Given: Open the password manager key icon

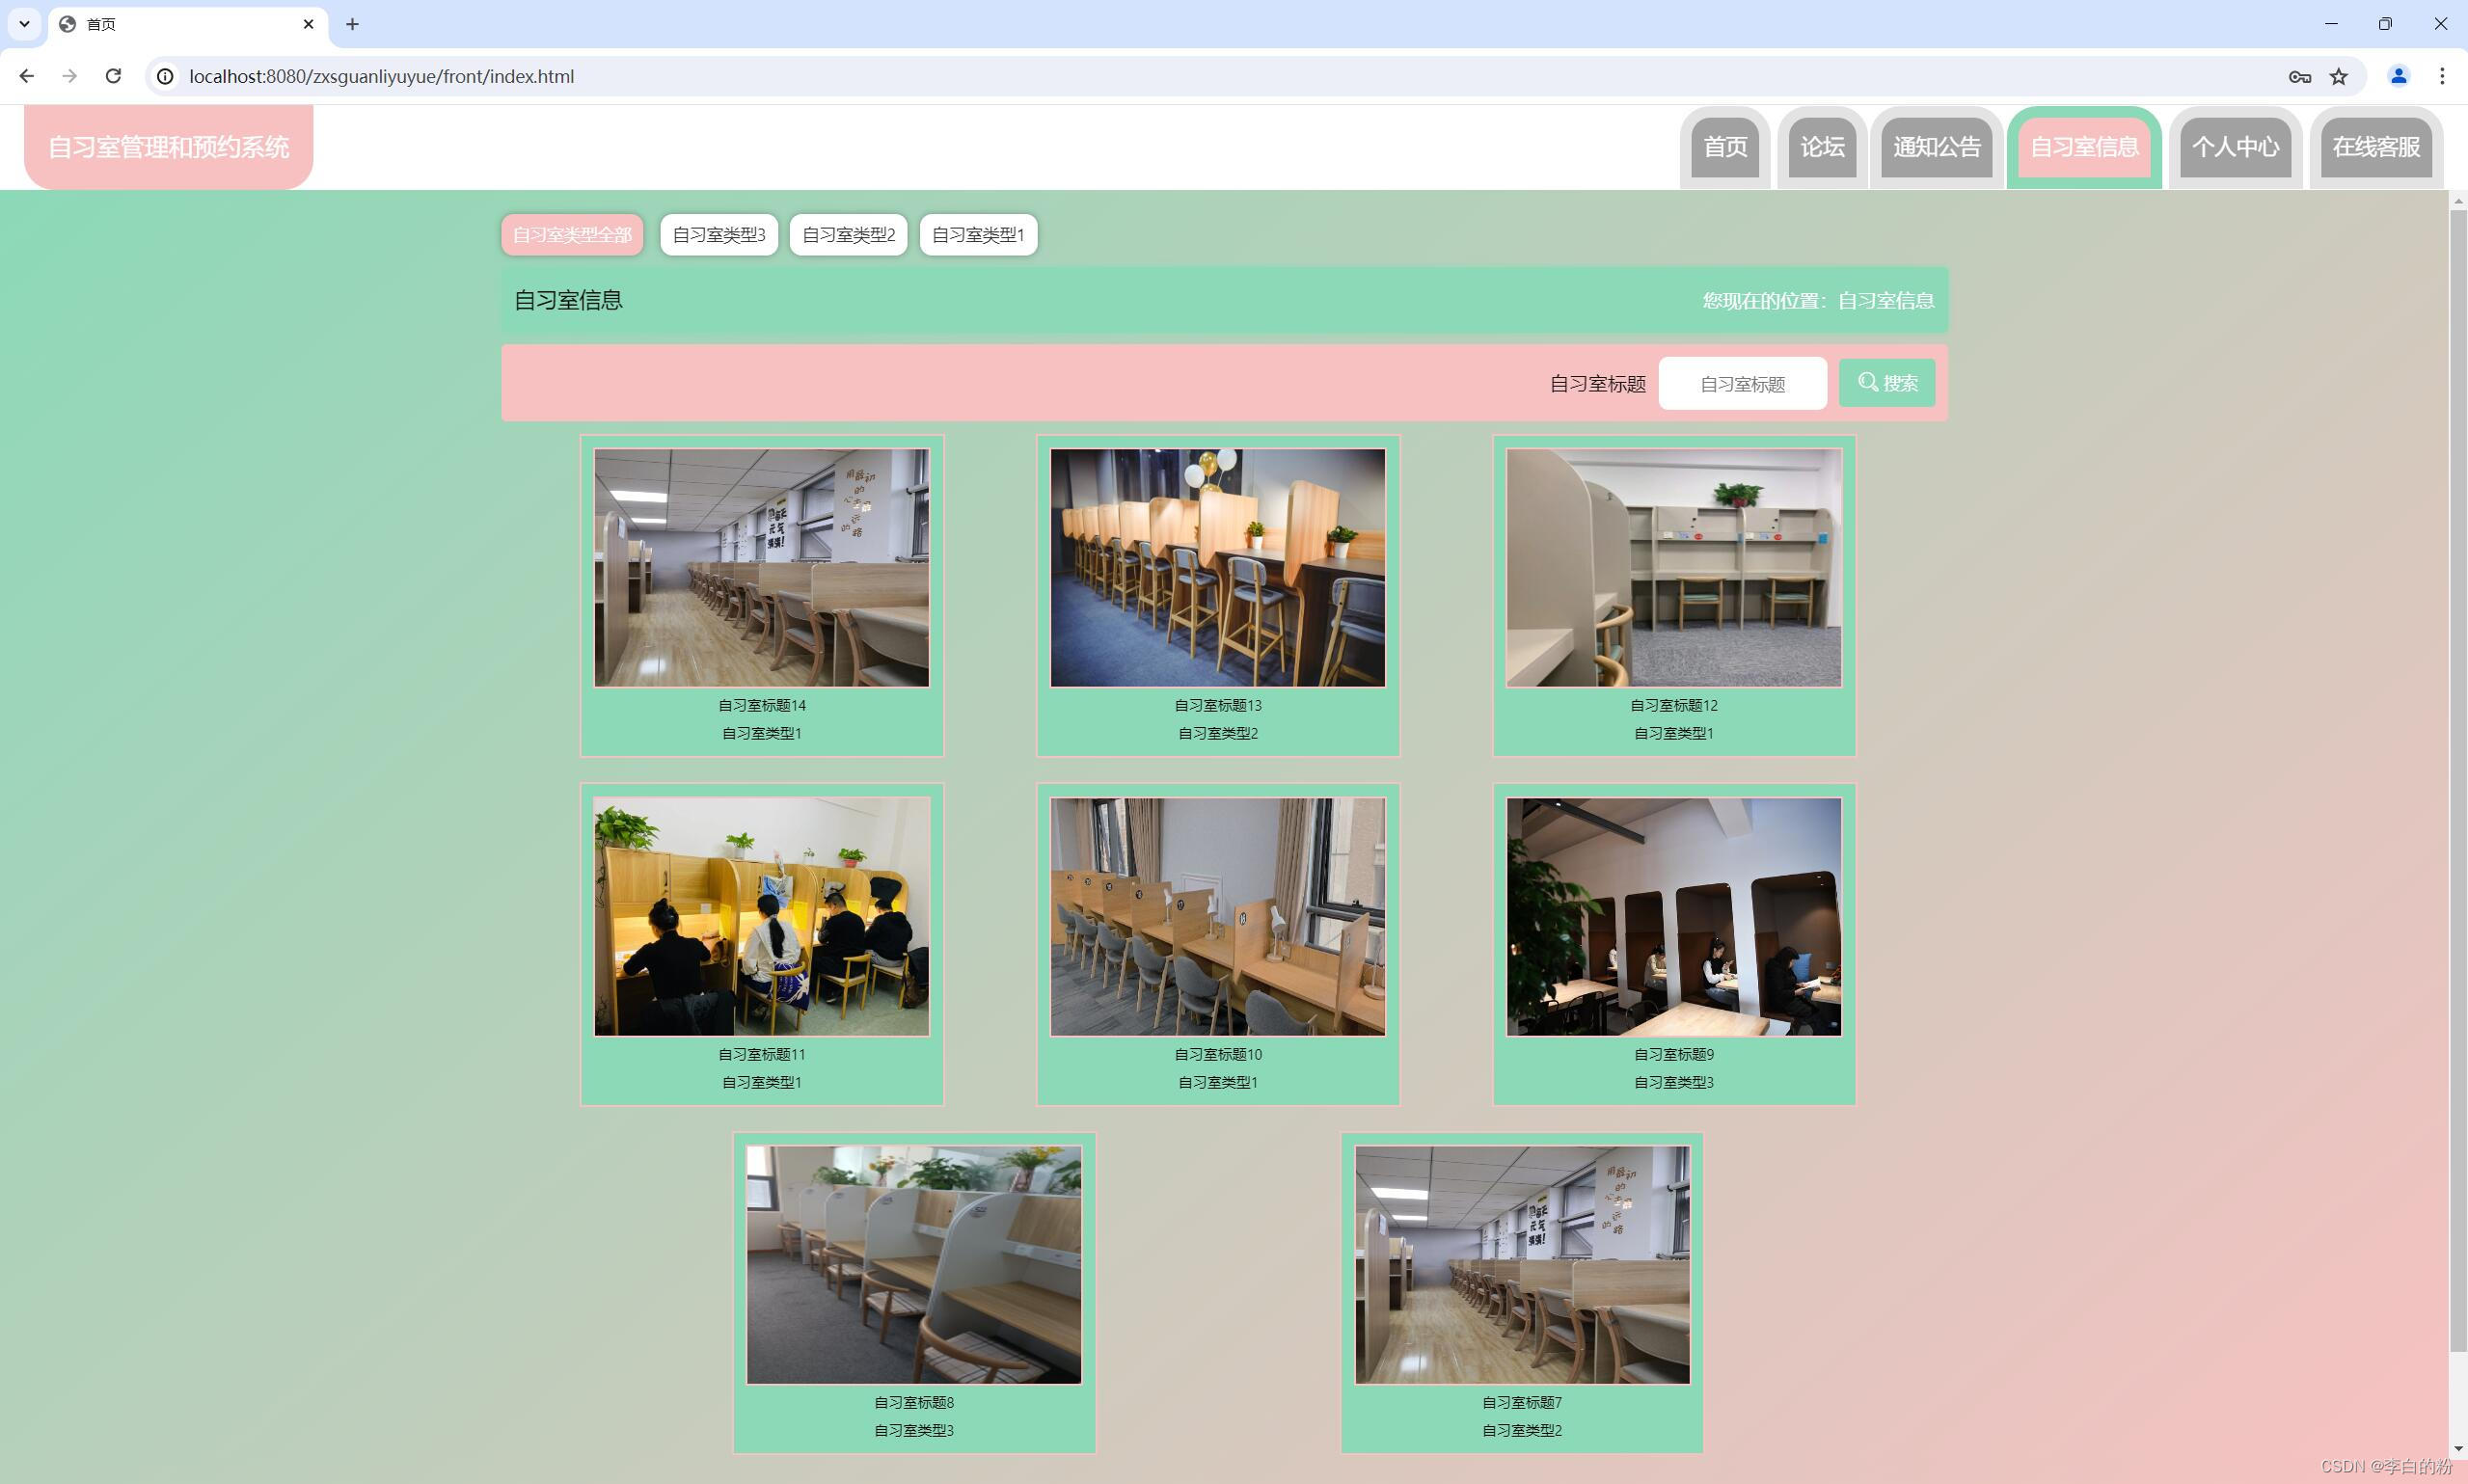Looking at the screenshot, I should 2299,76.
